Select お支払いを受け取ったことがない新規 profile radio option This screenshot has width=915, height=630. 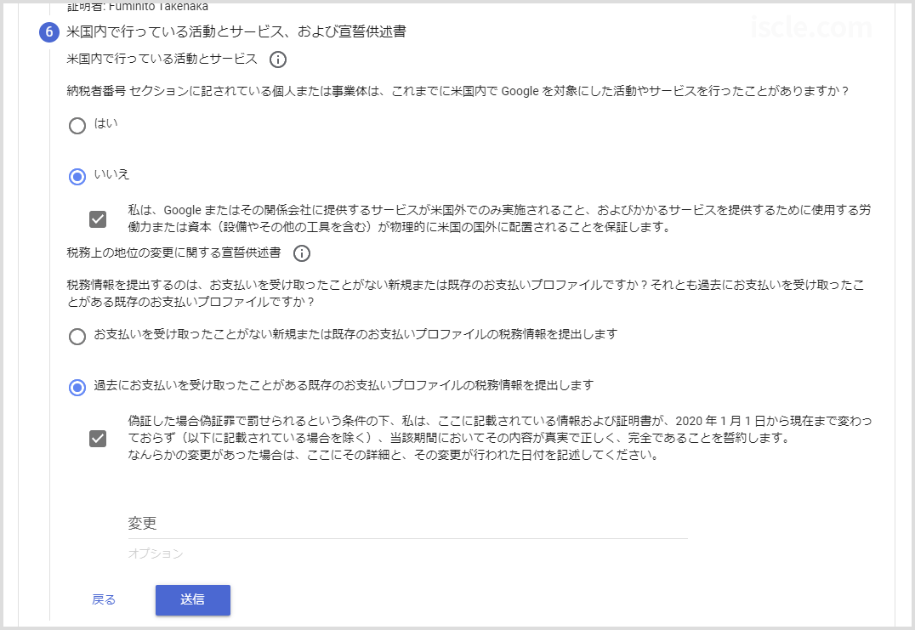77,337
